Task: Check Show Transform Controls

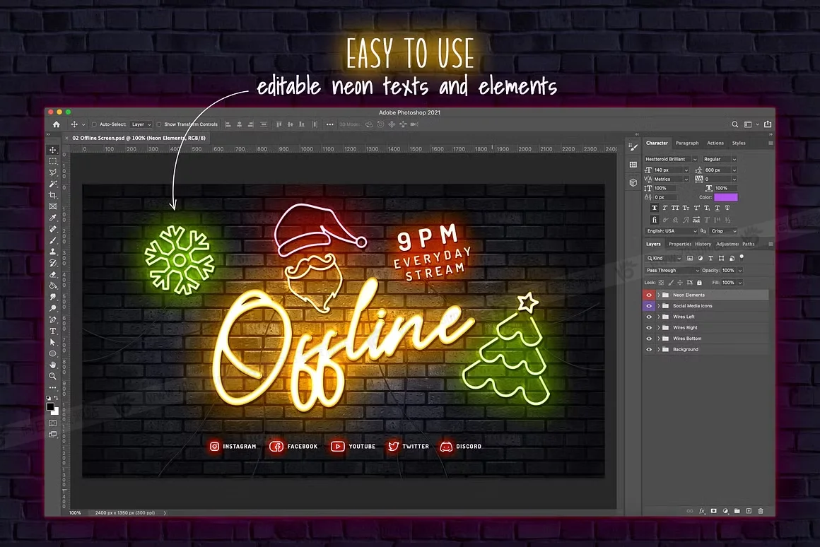Action: 159,124
